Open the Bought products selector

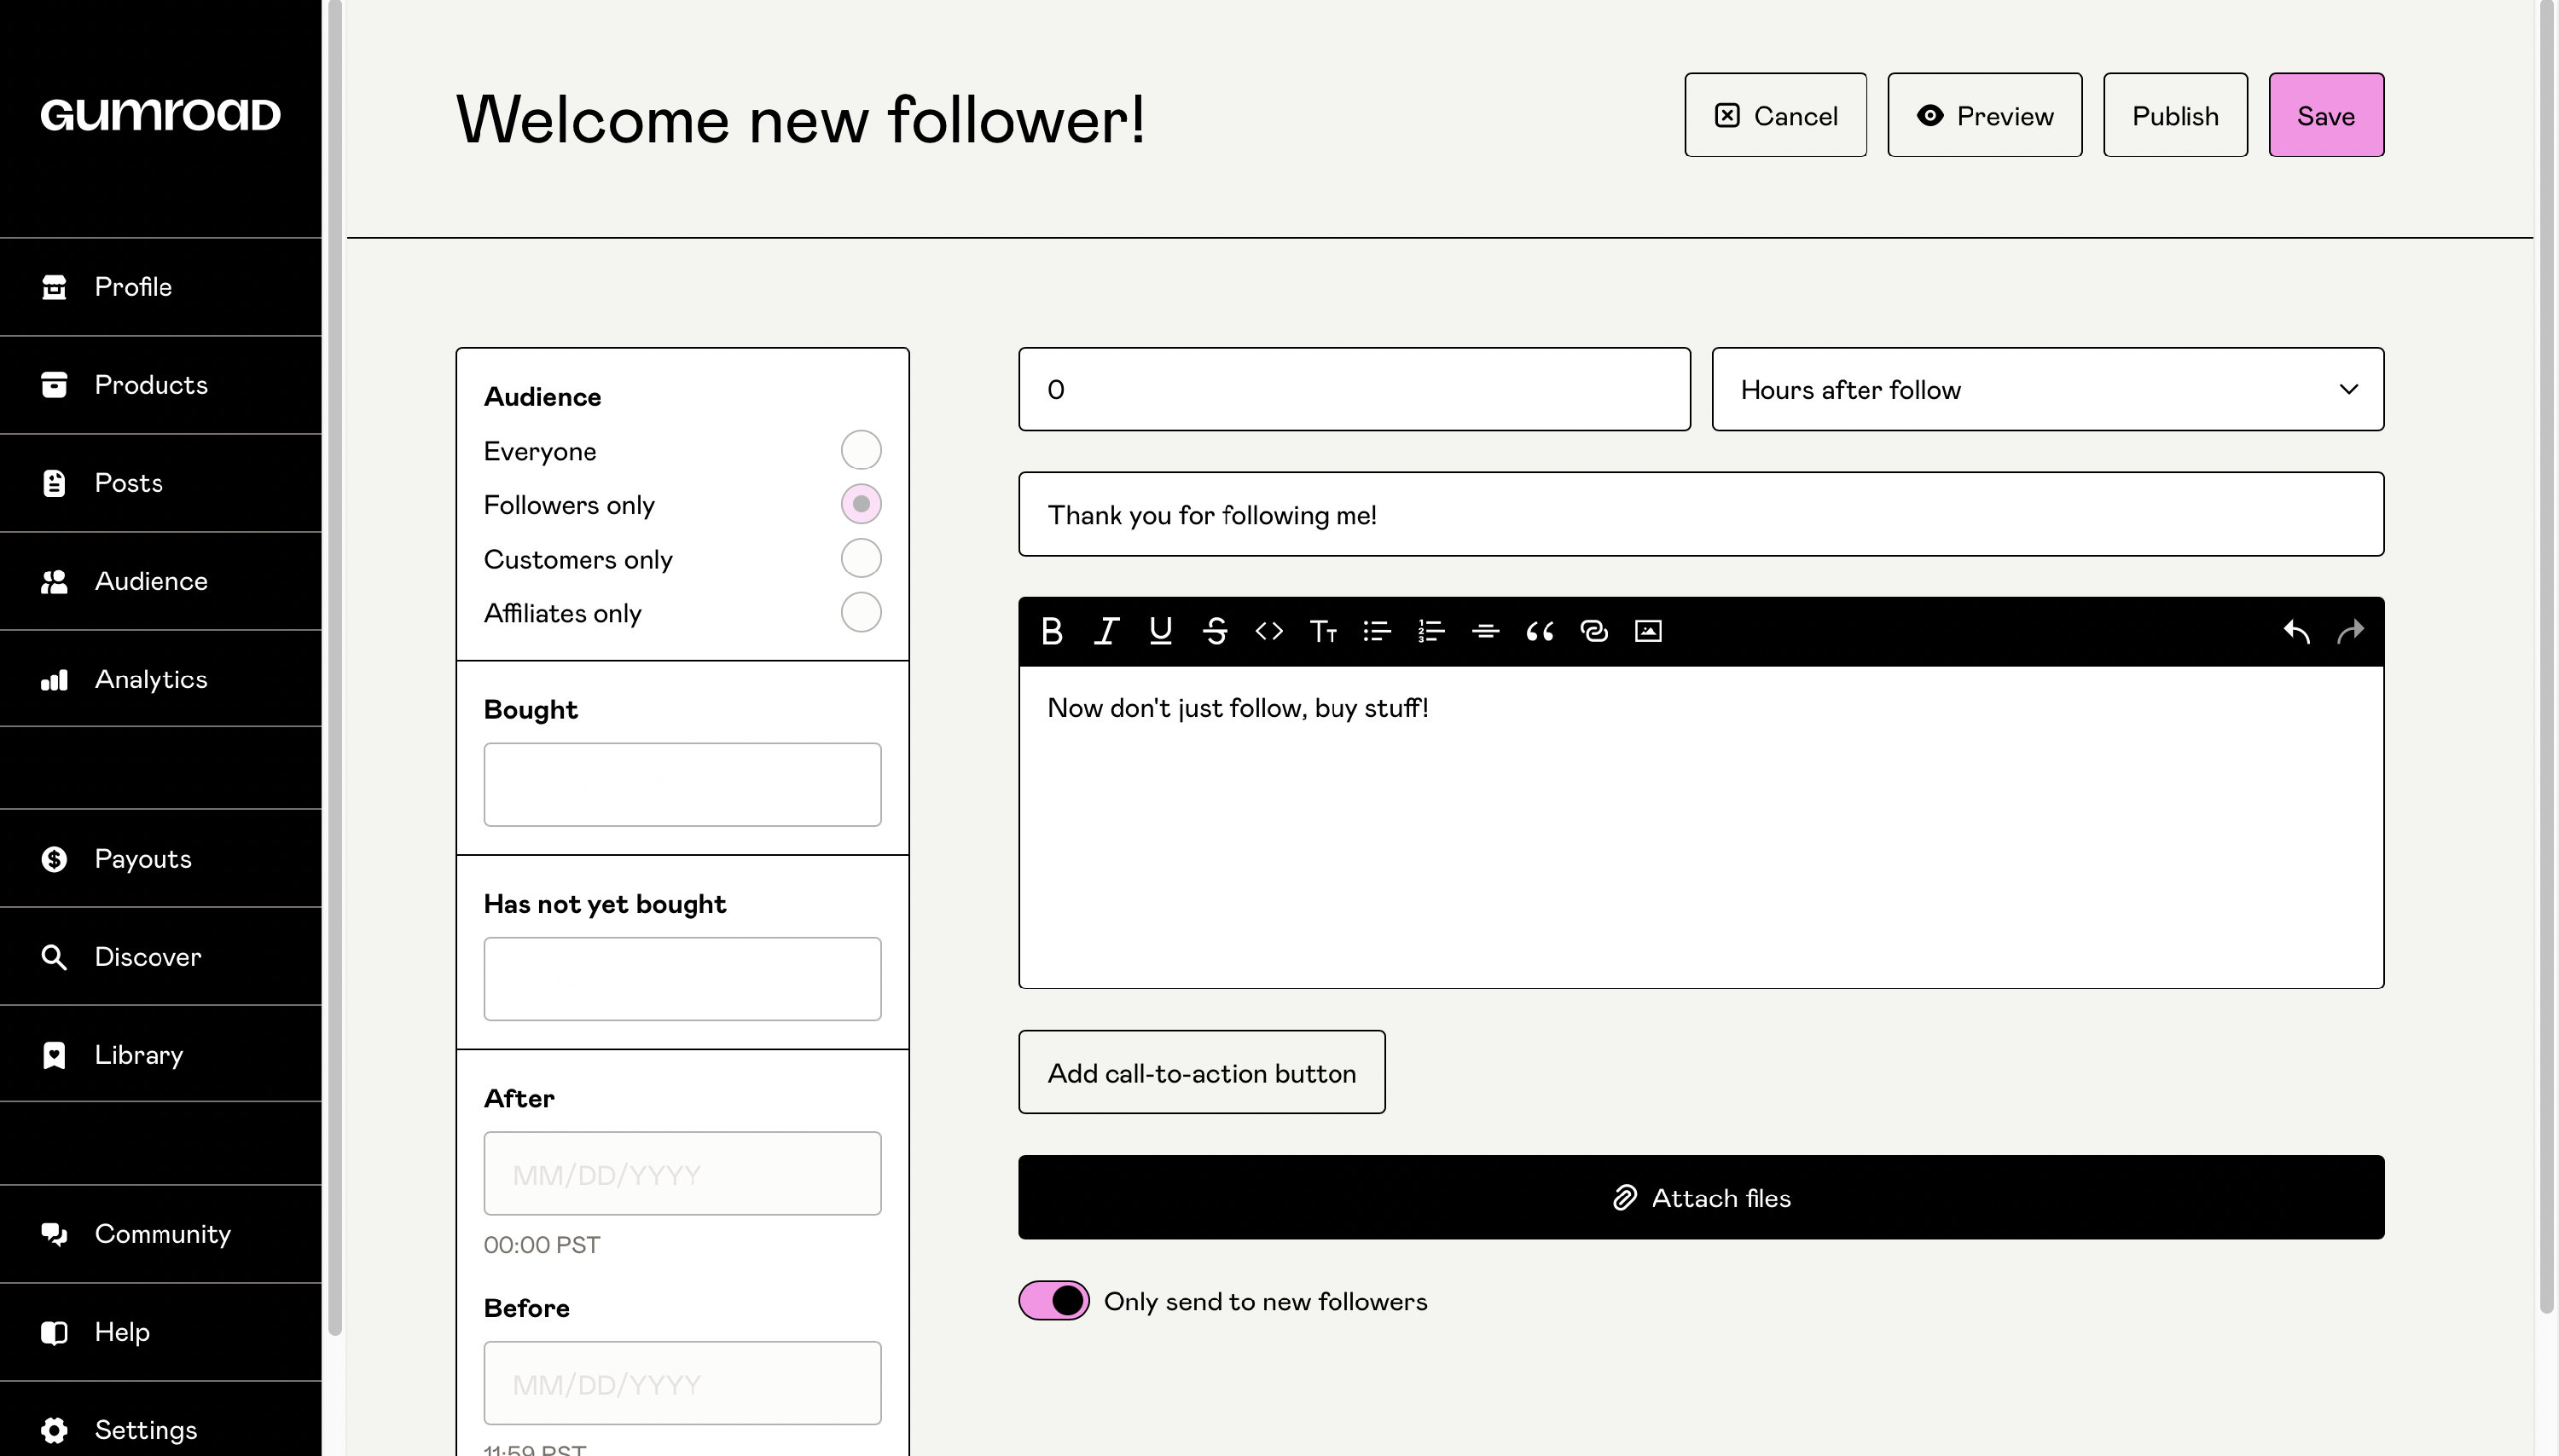click(682, 784)
